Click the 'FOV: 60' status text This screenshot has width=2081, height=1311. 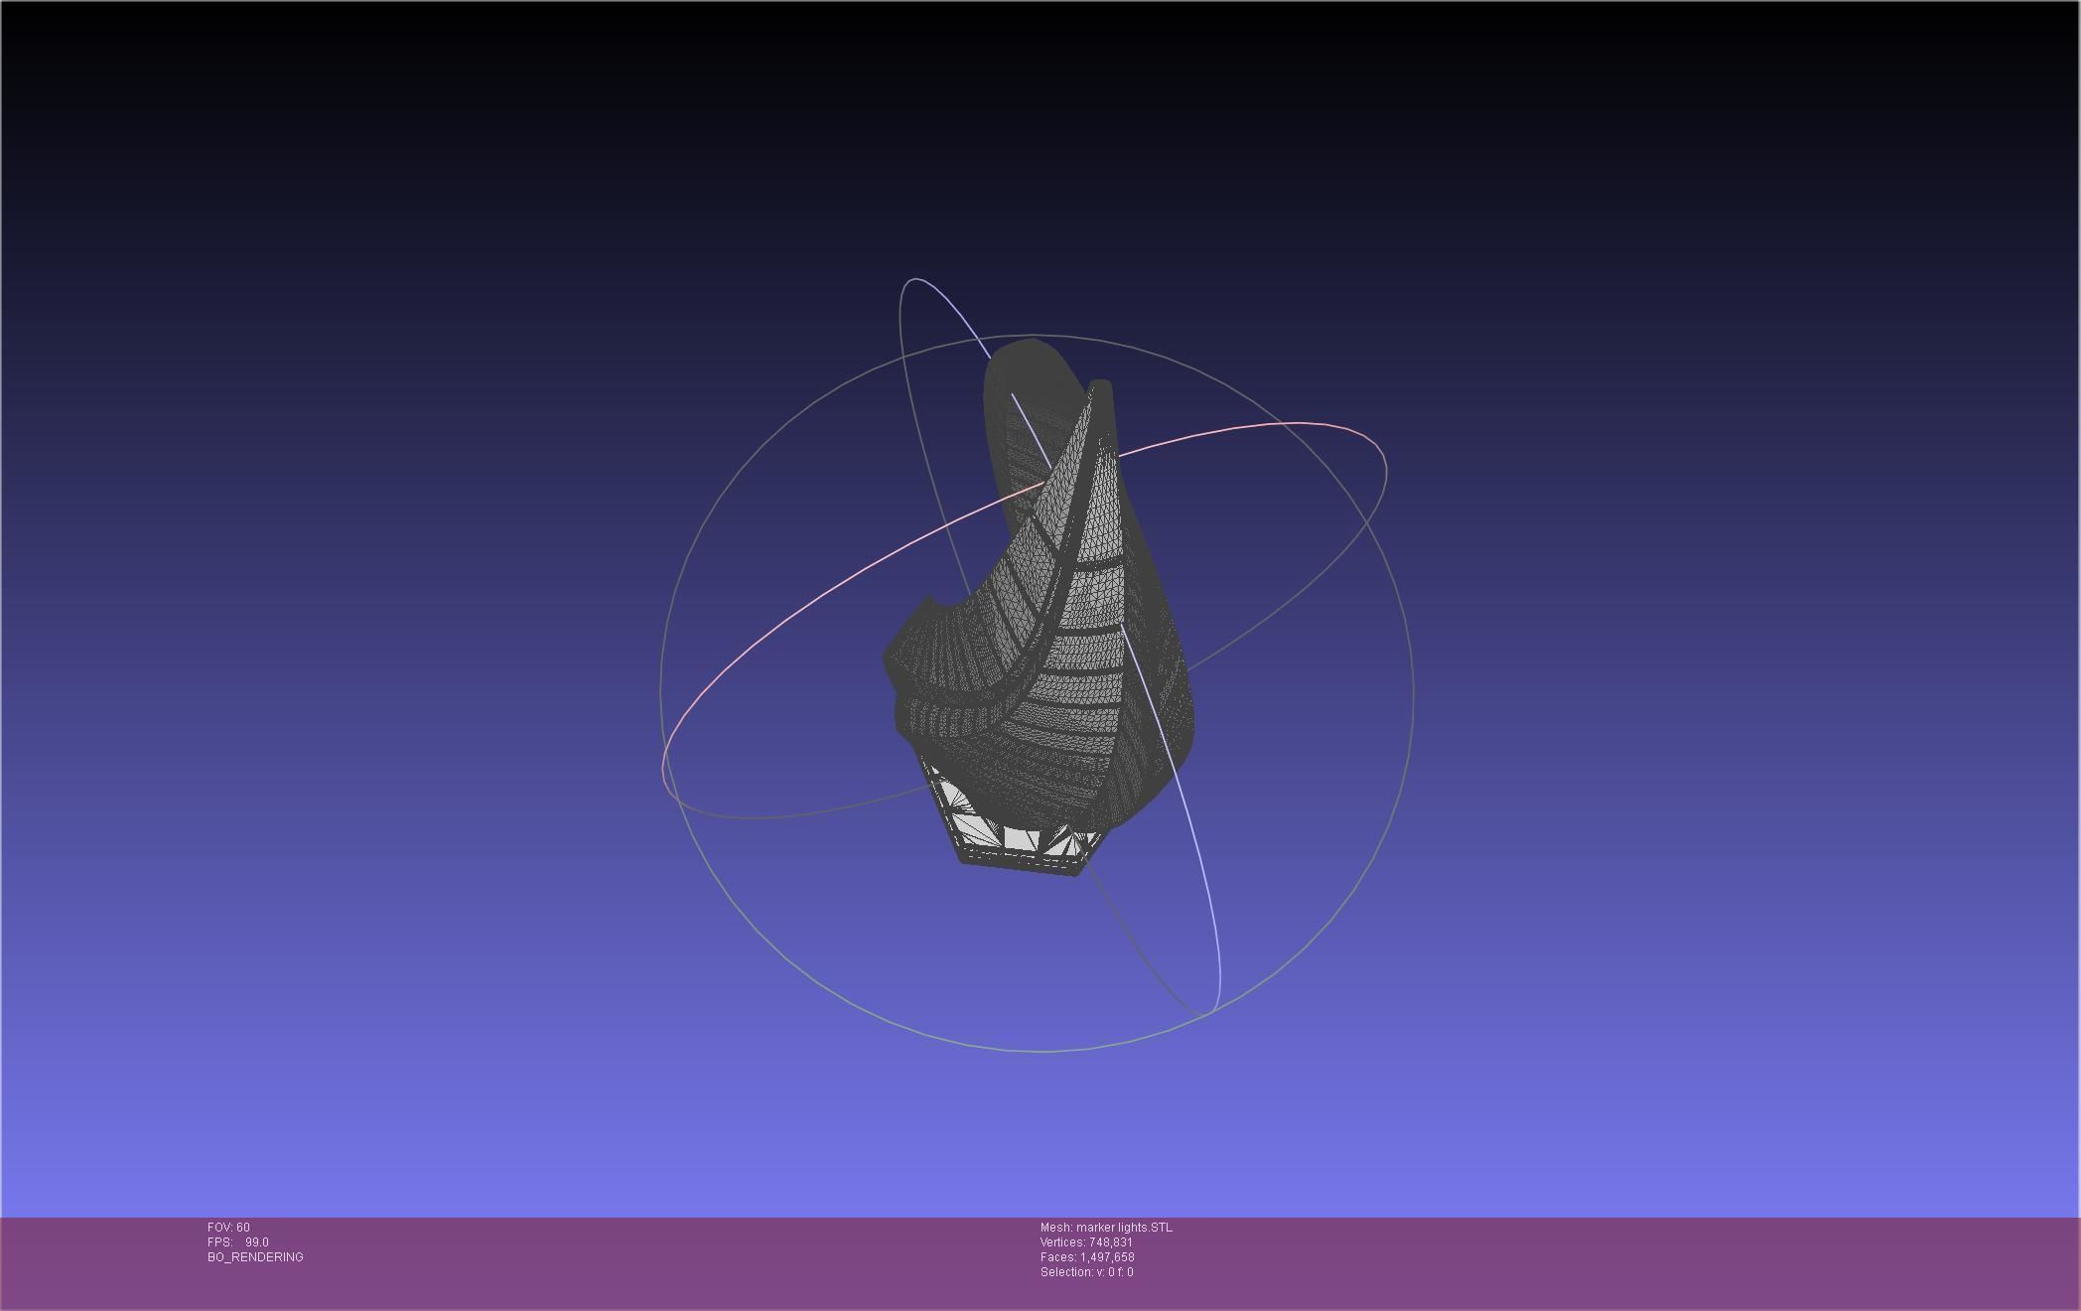pos(228,1228)
